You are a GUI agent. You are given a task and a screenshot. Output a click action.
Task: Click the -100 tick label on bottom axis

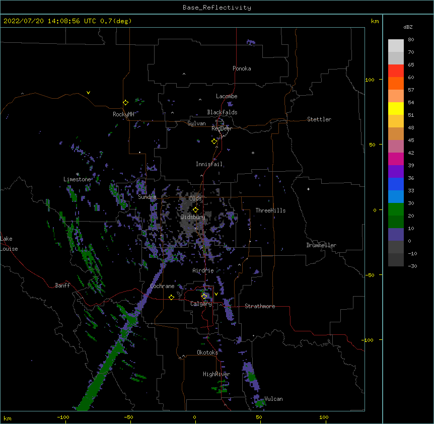pos(63,417)
